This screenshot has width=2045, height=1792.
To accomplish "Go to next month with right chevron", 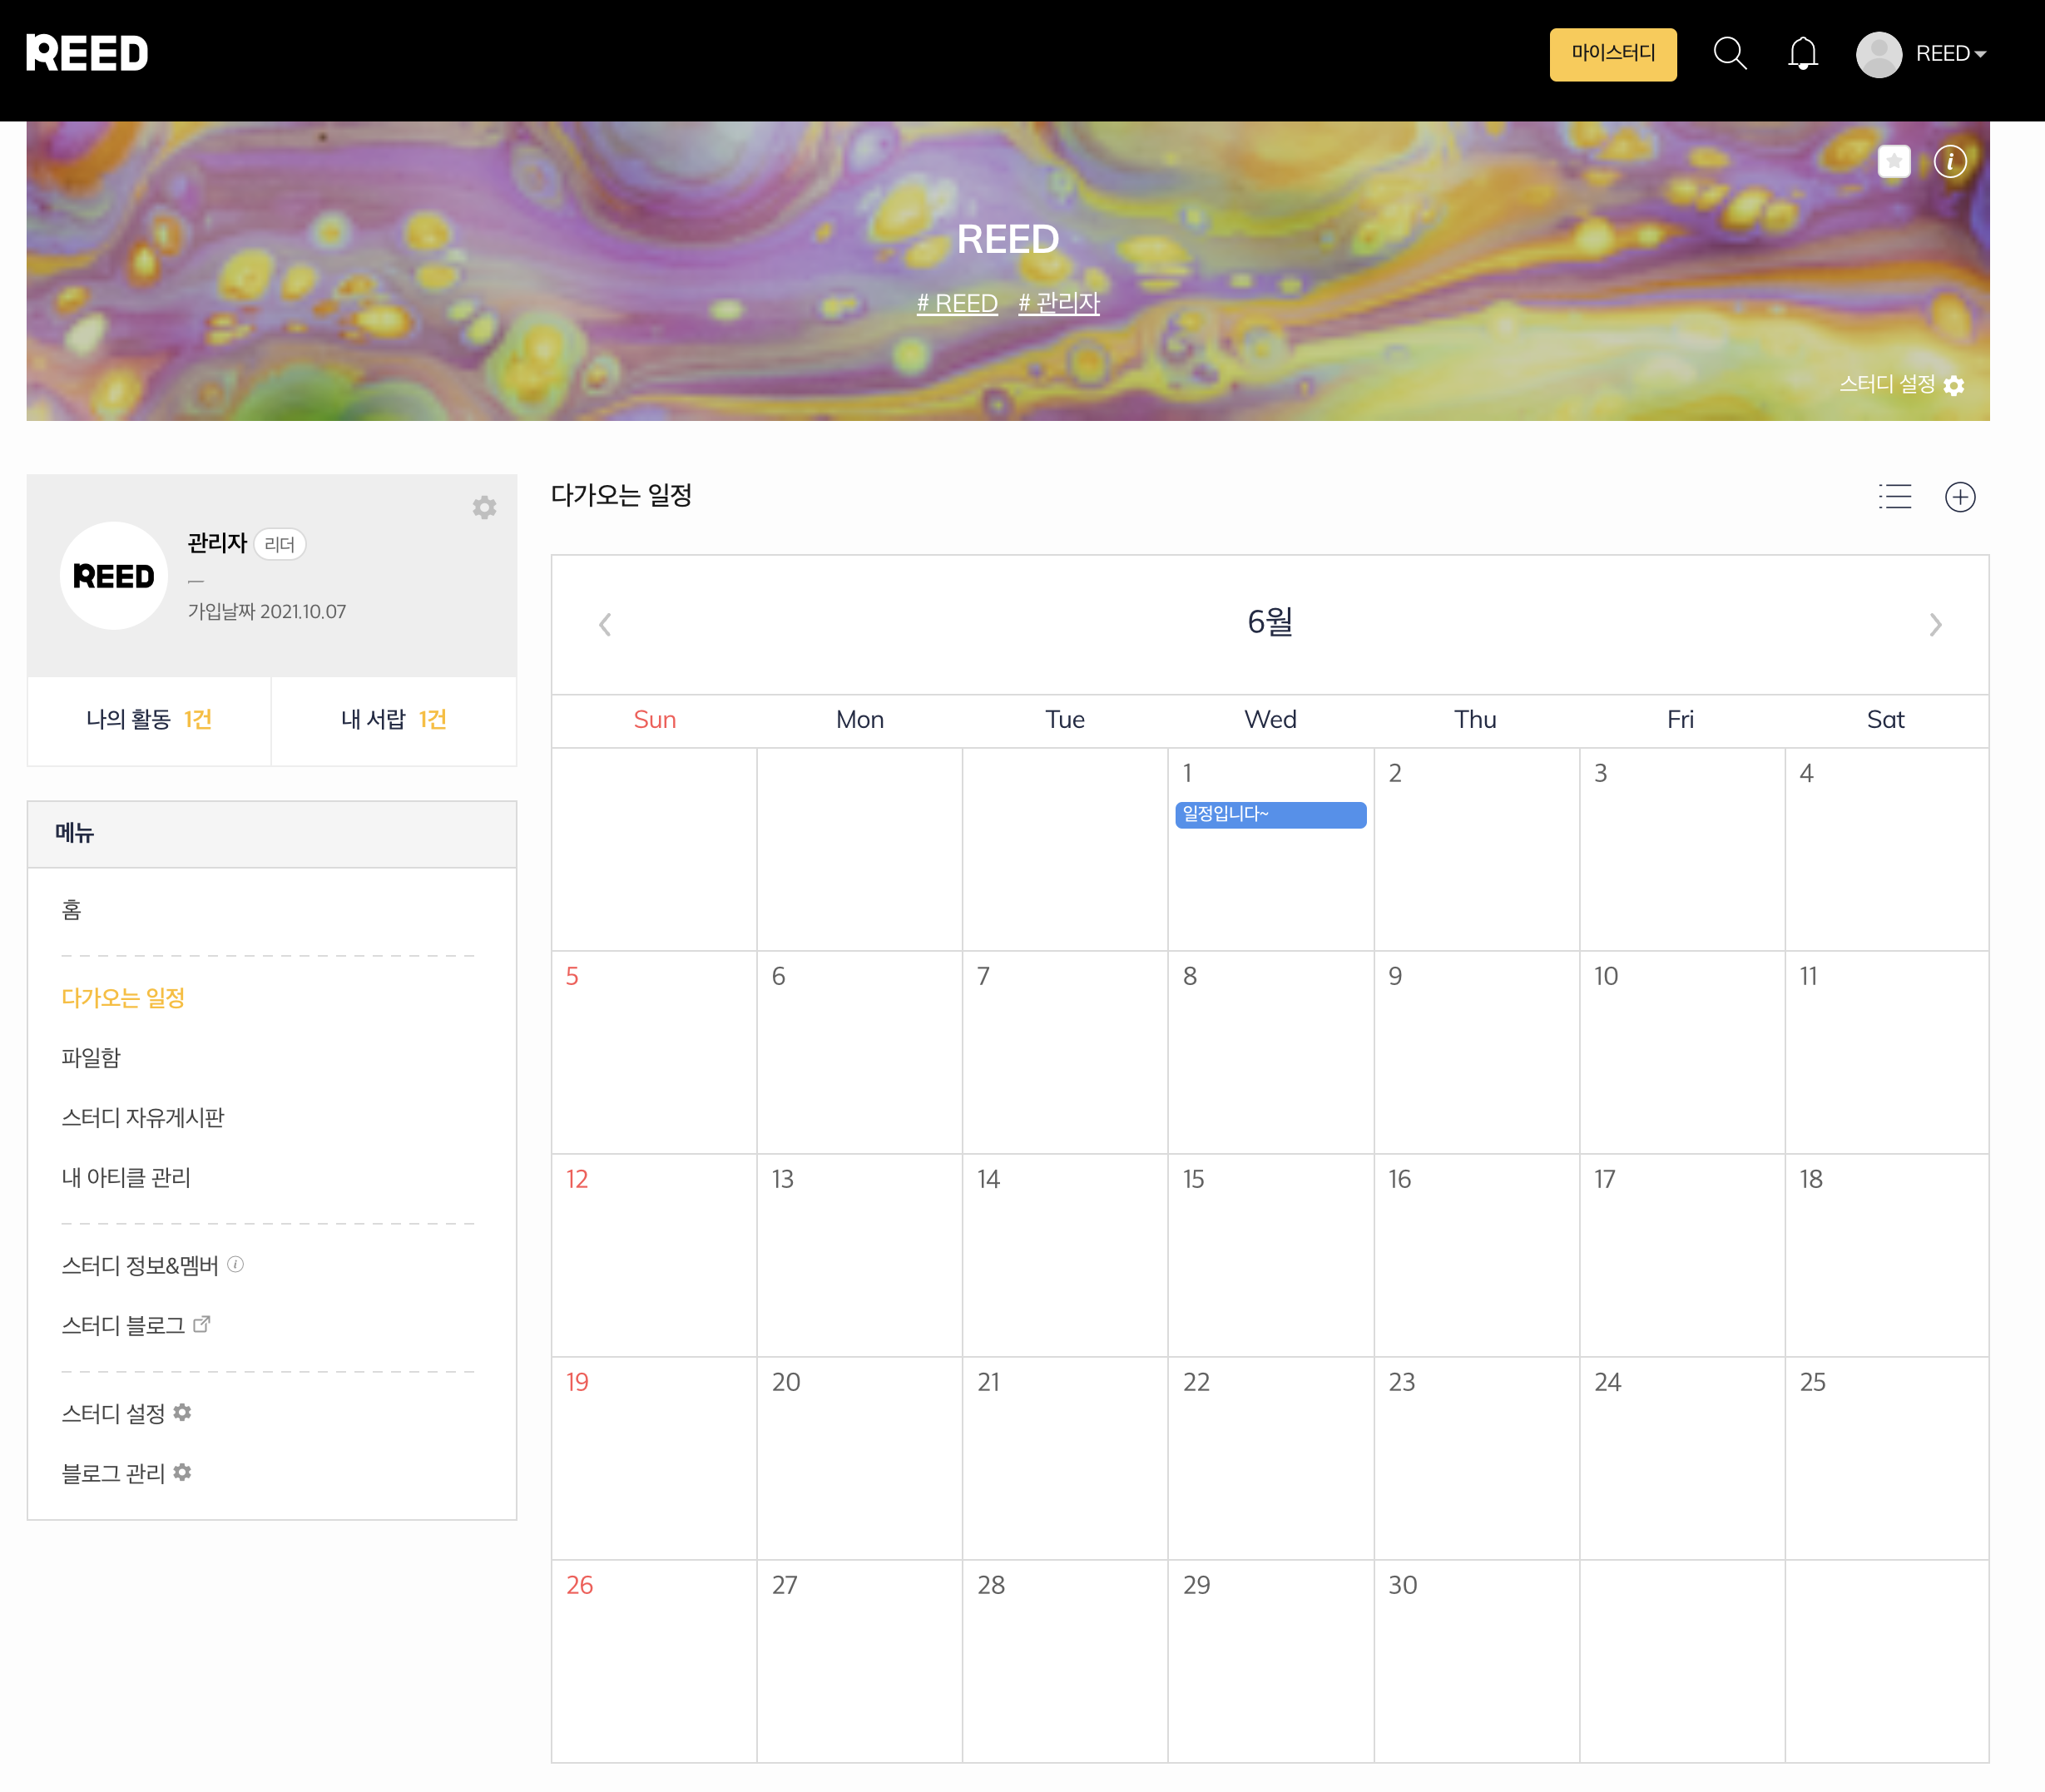I will coord(1935,625).
